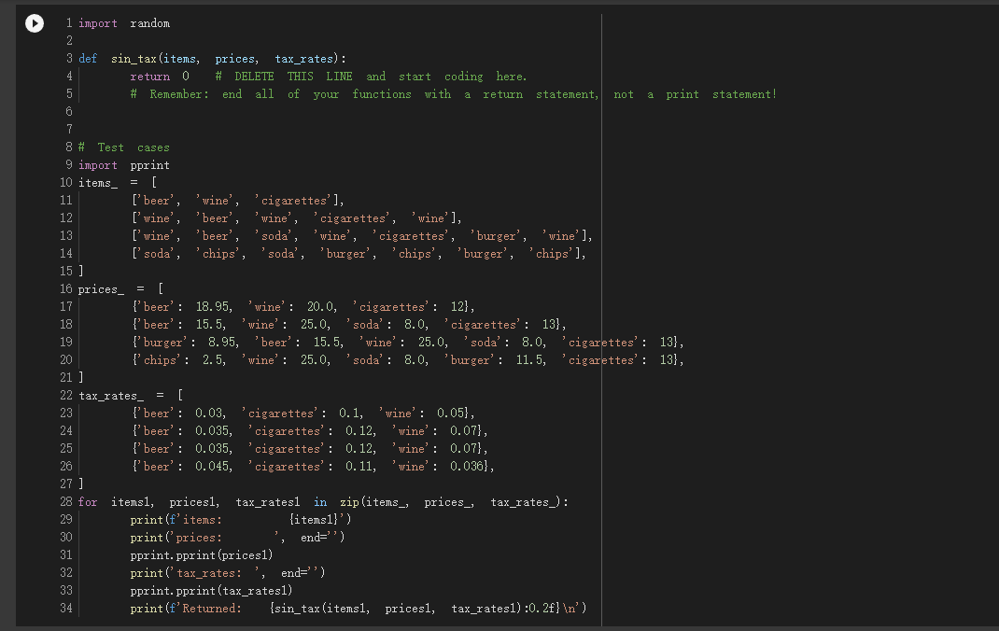The height and width of the screenshot is (631, 999).
Task: Click the 'beer' string on line 11
Action: pyautogui.click(x=155, y=200)
